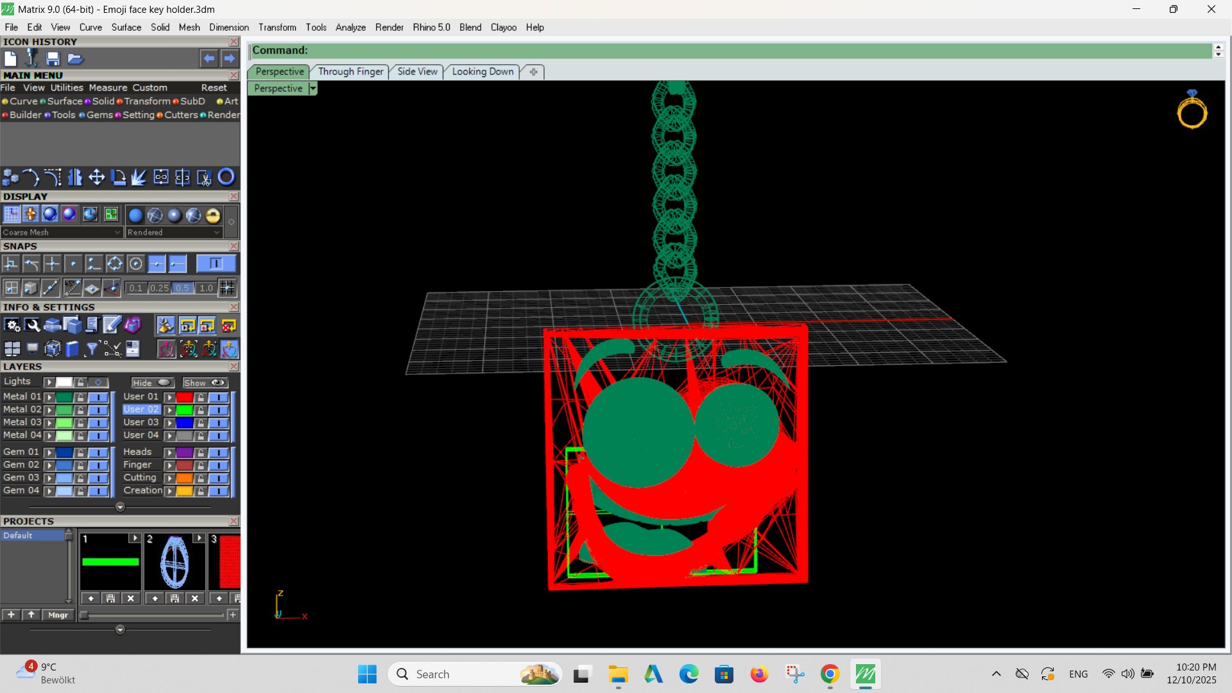1232x693 pixels.
Task: Open settings gears icon in Info & Settings
Action: tap(12, 326)
